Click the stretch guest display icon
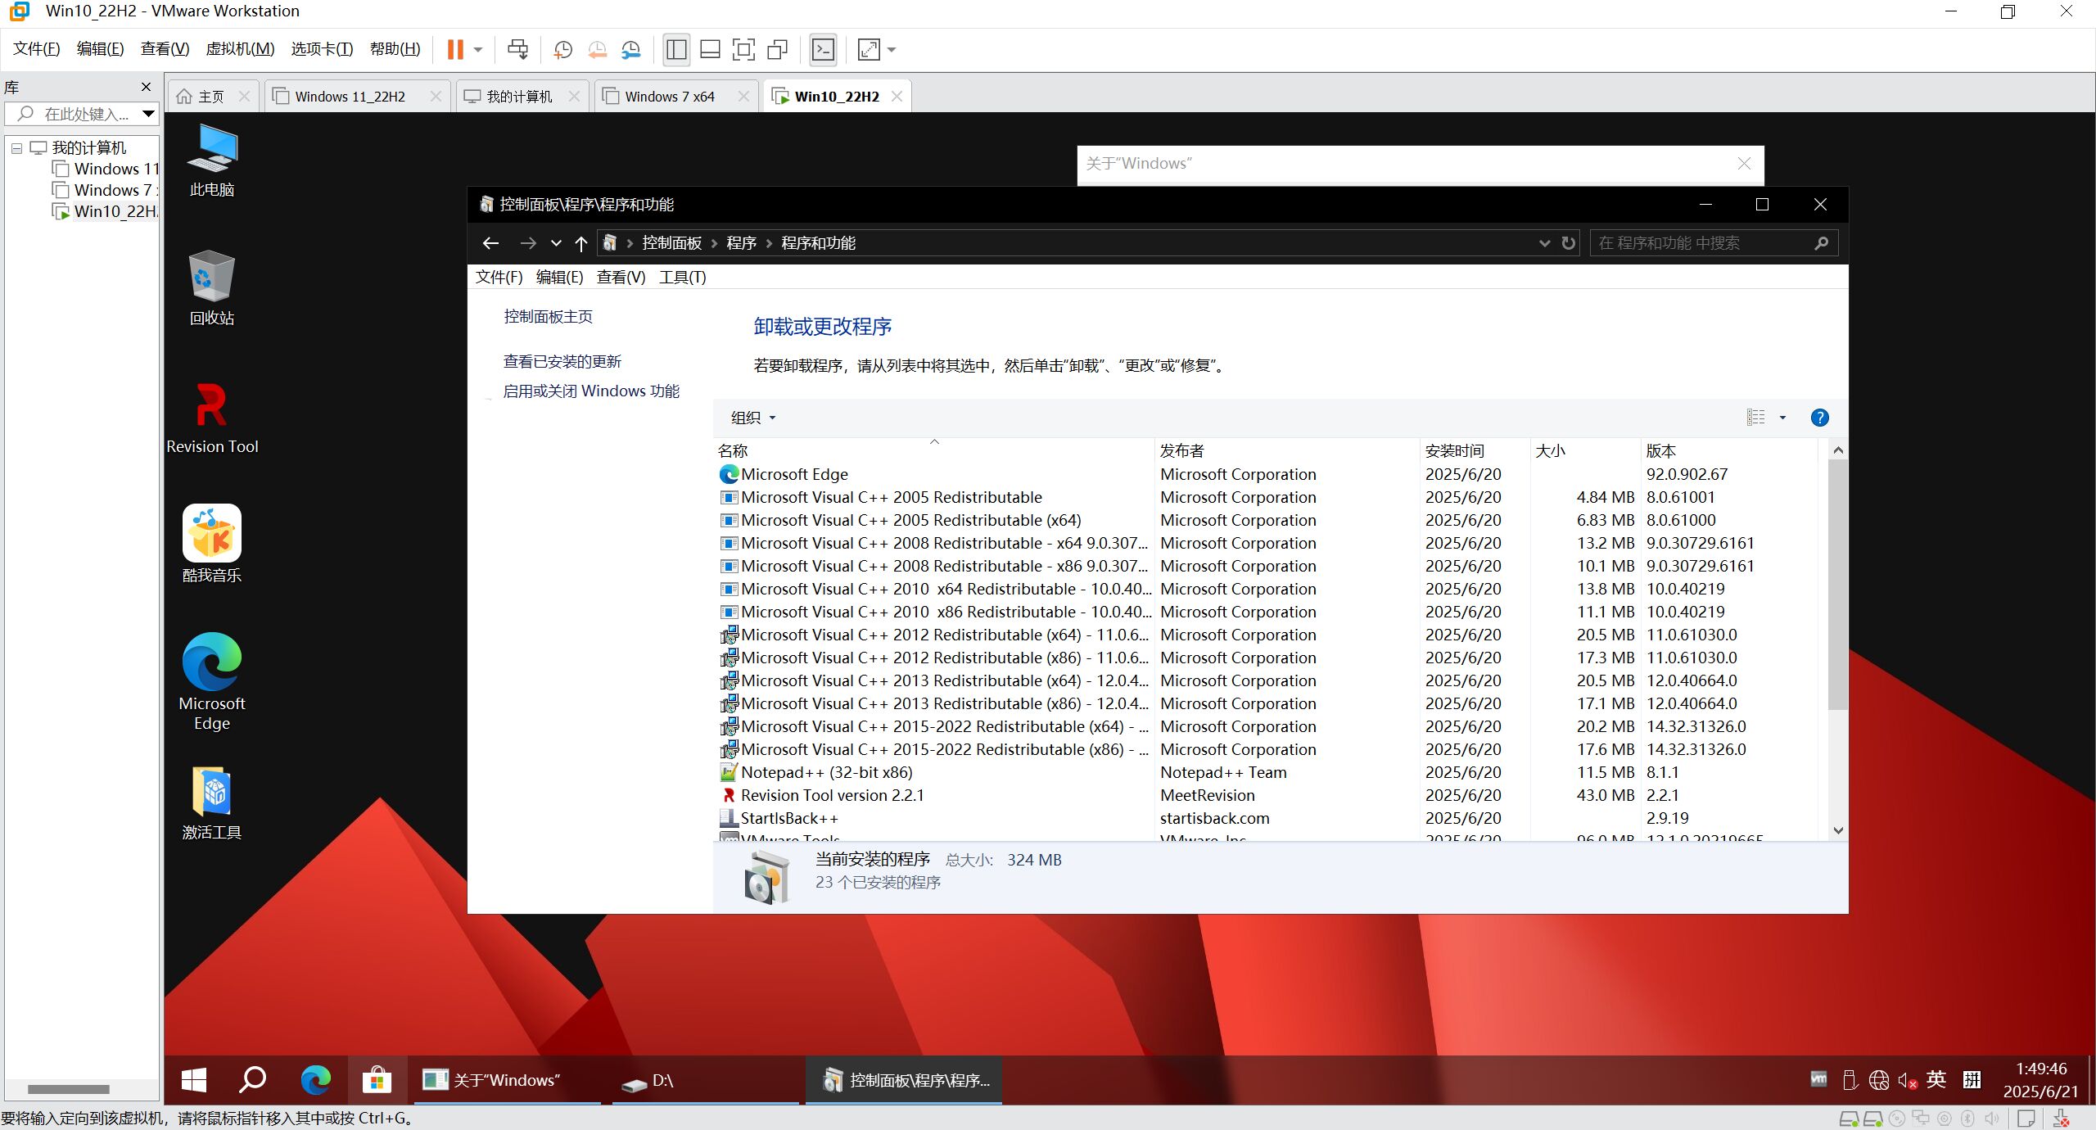This screenshot has width=2096, height=1130. coord(868,50)
